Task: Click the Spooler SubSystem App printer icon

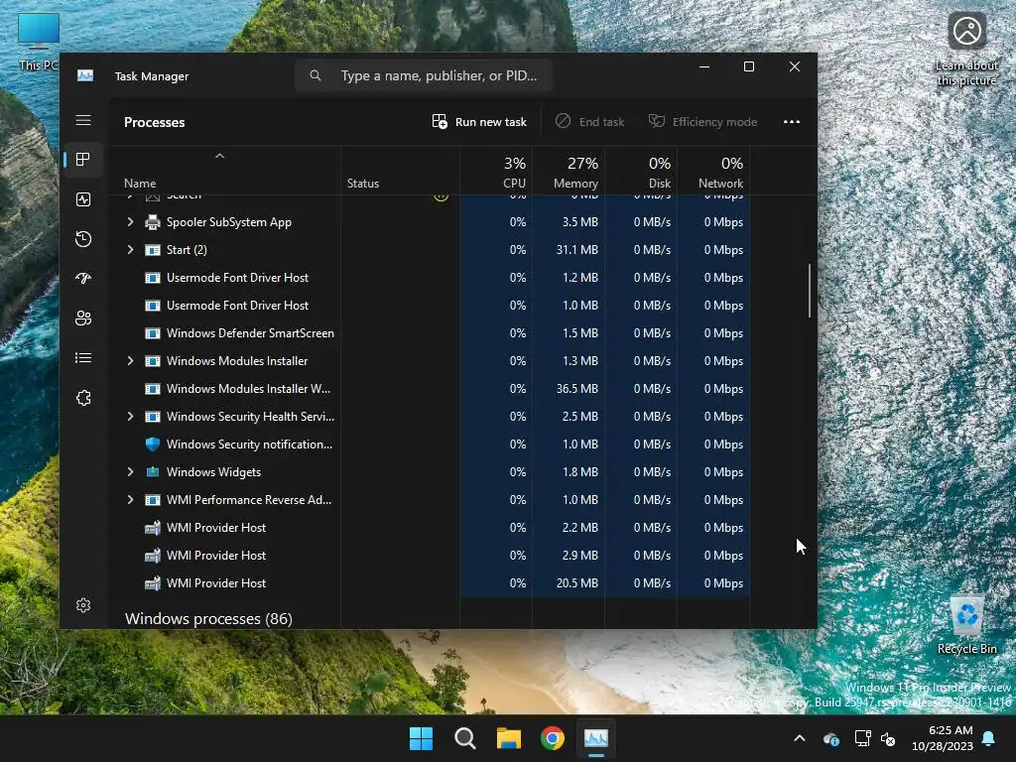Action: 152,222
